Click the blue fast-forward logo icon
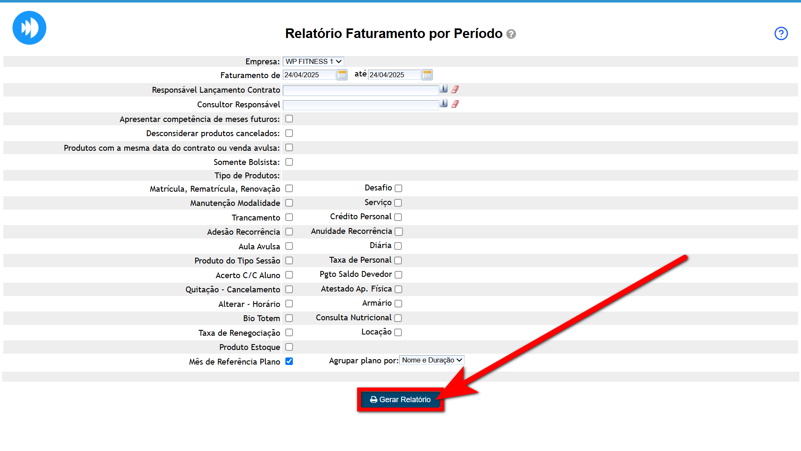 [29, 28]
